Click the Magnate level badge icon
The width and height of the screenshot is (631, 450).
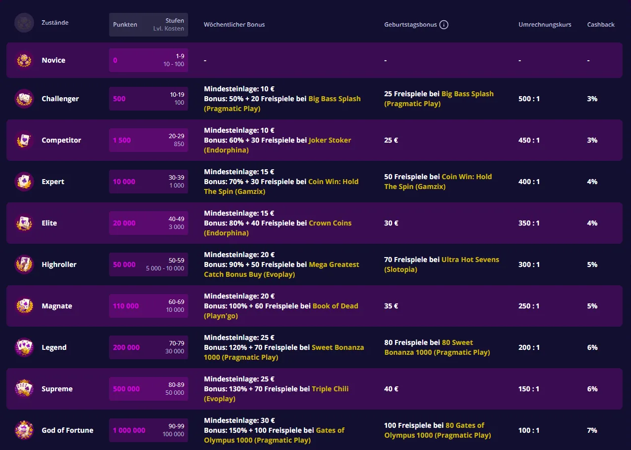[24, 306]
